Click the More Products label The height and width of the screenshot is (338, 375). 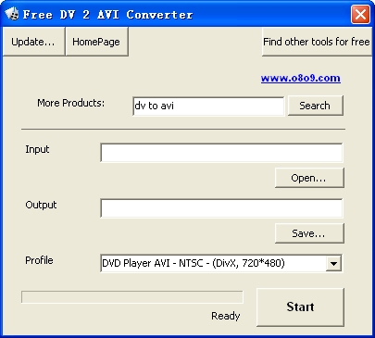click(71, 103)
